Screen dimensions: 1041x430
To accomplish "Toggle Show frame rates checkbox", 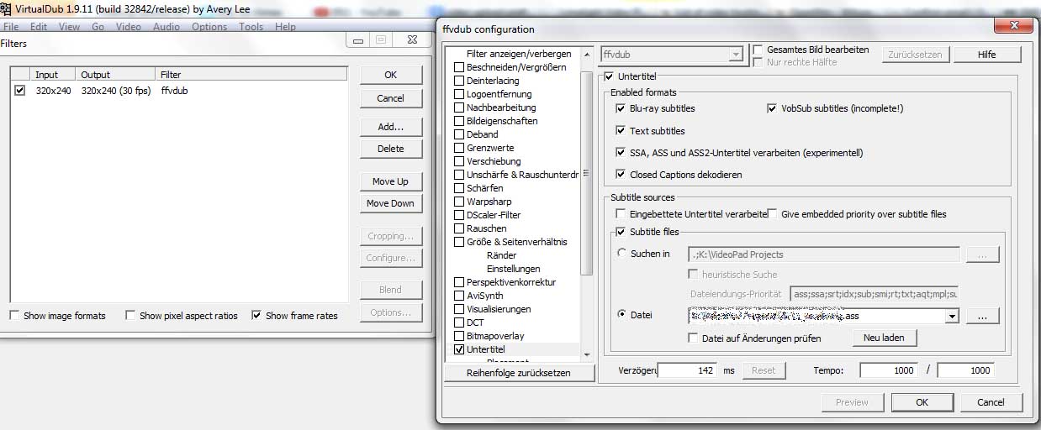I will pyautogui.click(x=256, y=316).
